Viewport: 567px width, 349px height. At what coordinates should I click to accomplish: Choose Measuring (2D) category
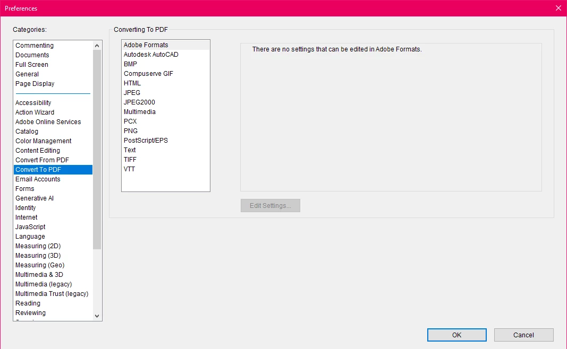point(53,246)
